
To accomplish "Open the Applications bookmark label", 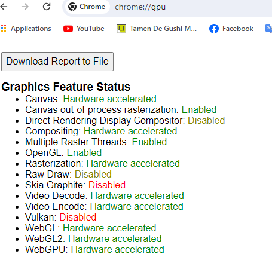I will 31,29.
